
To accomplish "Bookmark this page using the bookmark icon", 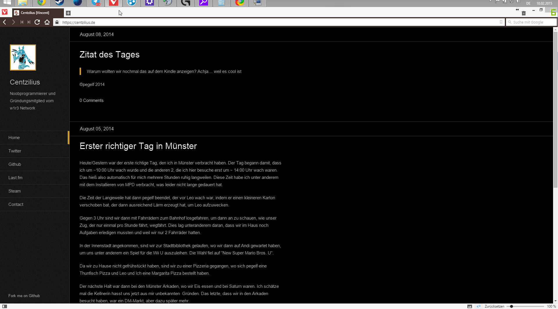I will tap(501, 22).
